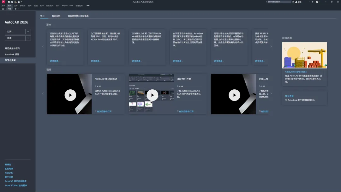Open the 管理 ribbon tab

36,6
